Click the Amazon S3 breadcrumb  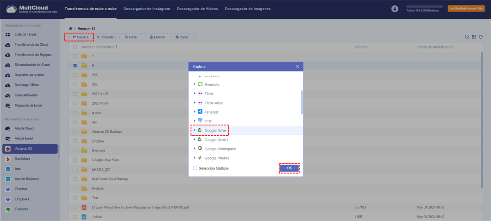[86, 29]
